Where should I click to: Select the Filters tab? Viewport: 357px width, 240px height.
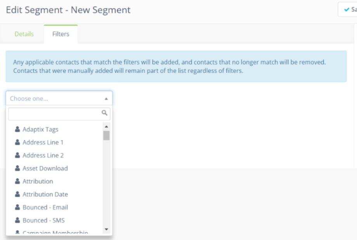click(61, 34)
